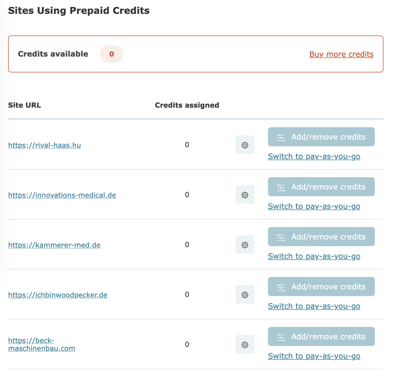Switch kammerer-med.de to pay-as-you-go

314,256
